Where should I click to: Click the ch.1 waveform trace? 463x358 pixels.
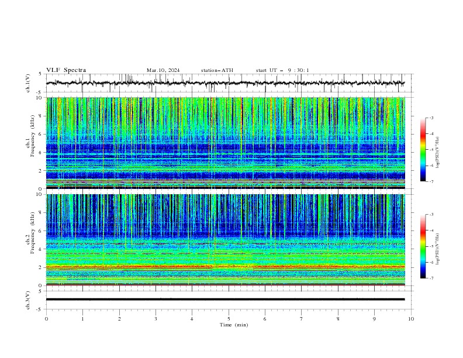pyautogui.click(x=225, y=83)
